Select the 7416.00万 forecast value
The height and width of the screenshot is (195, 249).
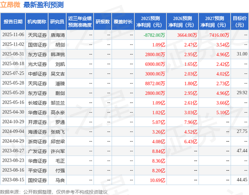tap(219, 35)
